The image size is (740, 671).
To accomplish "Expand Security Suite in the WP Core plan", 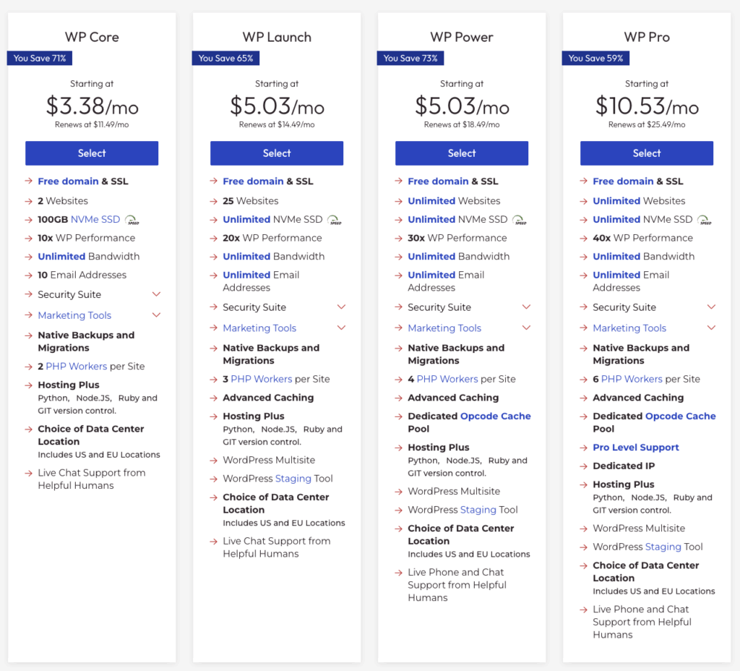I will tap(156, 295).
